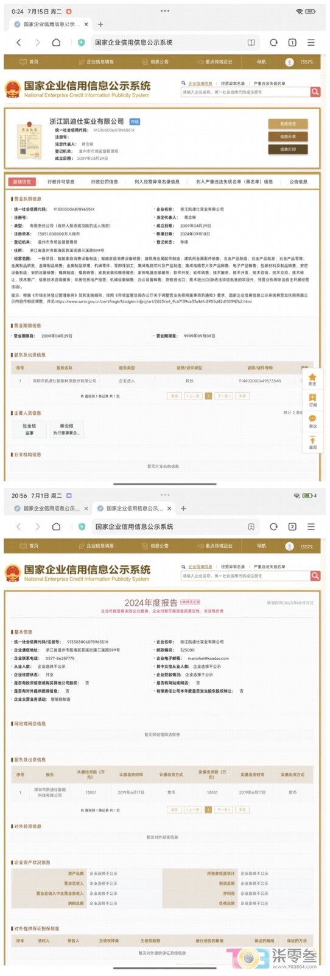Select 列入严重违法失信名单 tab
The height and width of the screenshot is (976, 330).
click(234, 182)
